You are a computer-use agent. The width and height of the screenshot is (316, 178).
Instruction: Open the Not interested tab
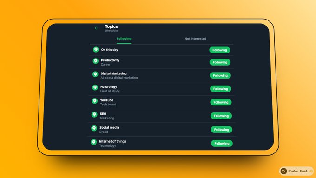[x=196, y=39]
